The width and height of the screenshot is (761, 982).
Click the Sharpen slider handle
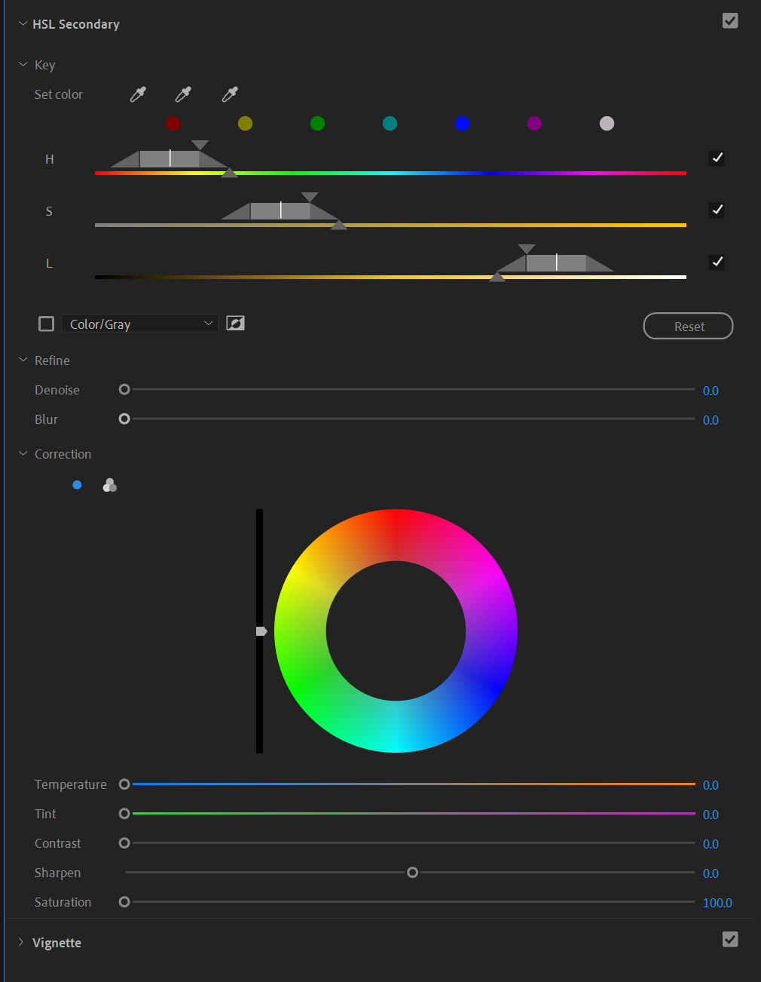[412, 872]
